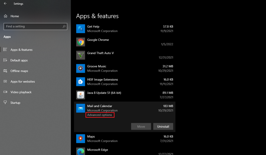Switch to Default apps section
The image size is (266, 155).
tap(19, 60)
